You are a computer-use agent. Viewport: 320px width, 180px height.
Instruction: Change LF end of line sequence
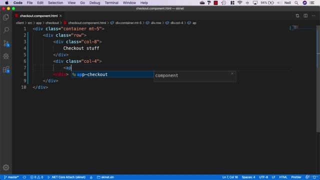(x=273, y=177)
